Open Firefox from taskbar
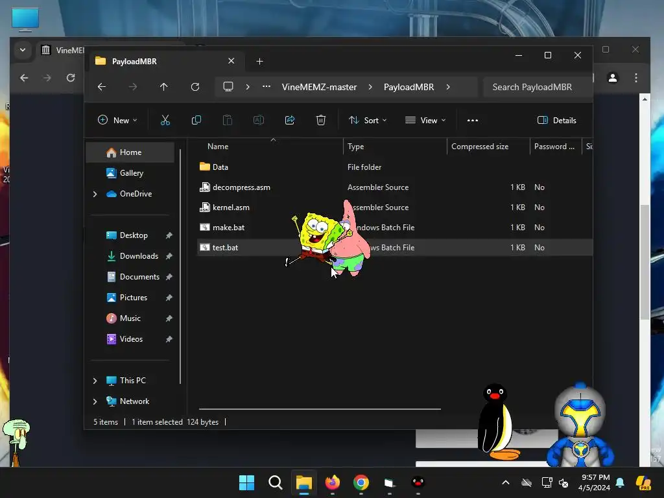Screen dimensions: 664x498 coord(333,482)
